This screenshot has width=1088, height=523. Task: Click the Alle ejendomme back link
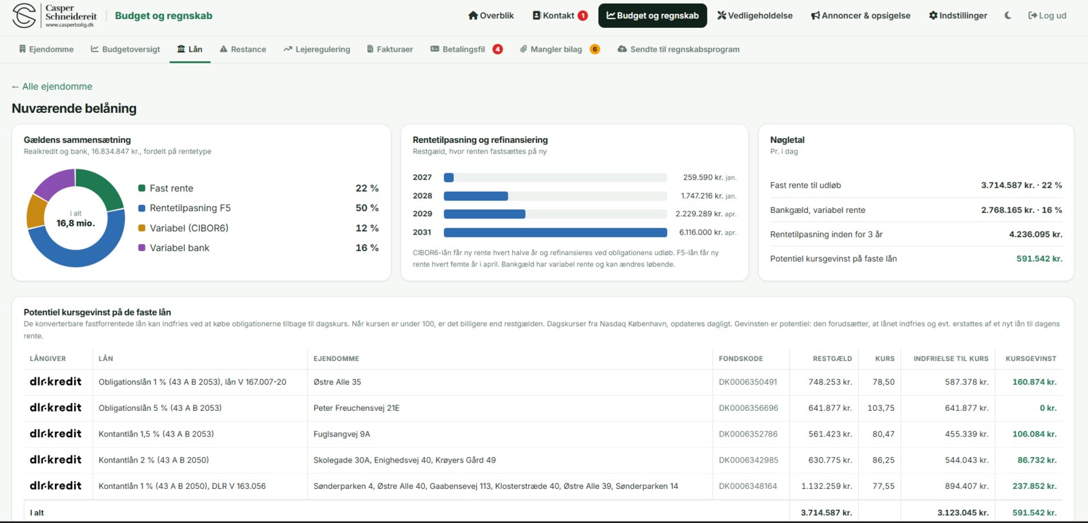coord(52,86)
